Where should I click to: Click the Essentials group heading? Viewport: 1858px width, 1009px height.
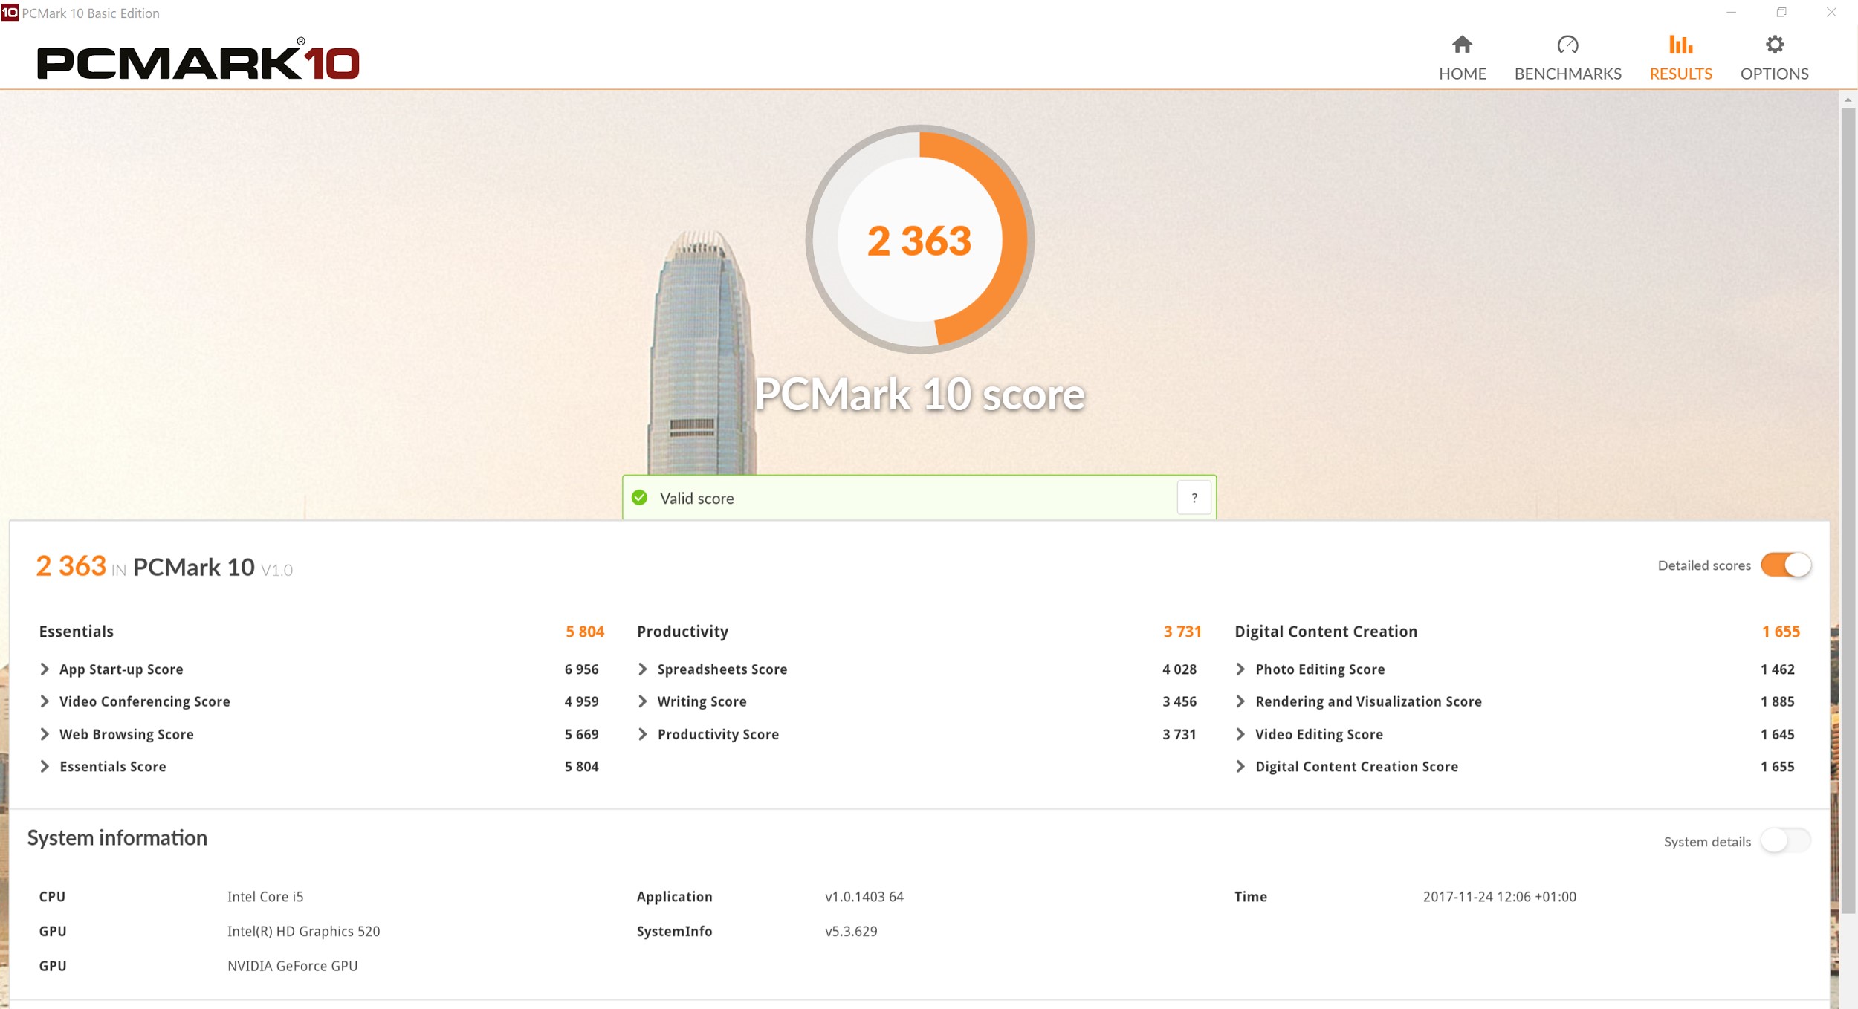pos(77,632)
